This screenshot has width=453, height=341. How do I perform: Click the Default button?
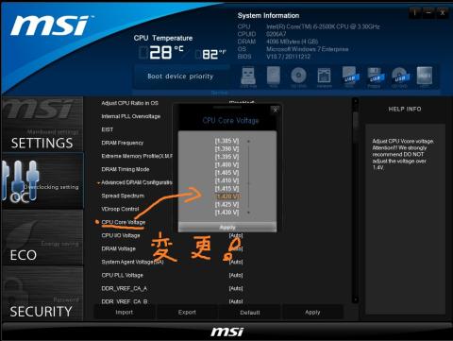(x=250, y=312)
